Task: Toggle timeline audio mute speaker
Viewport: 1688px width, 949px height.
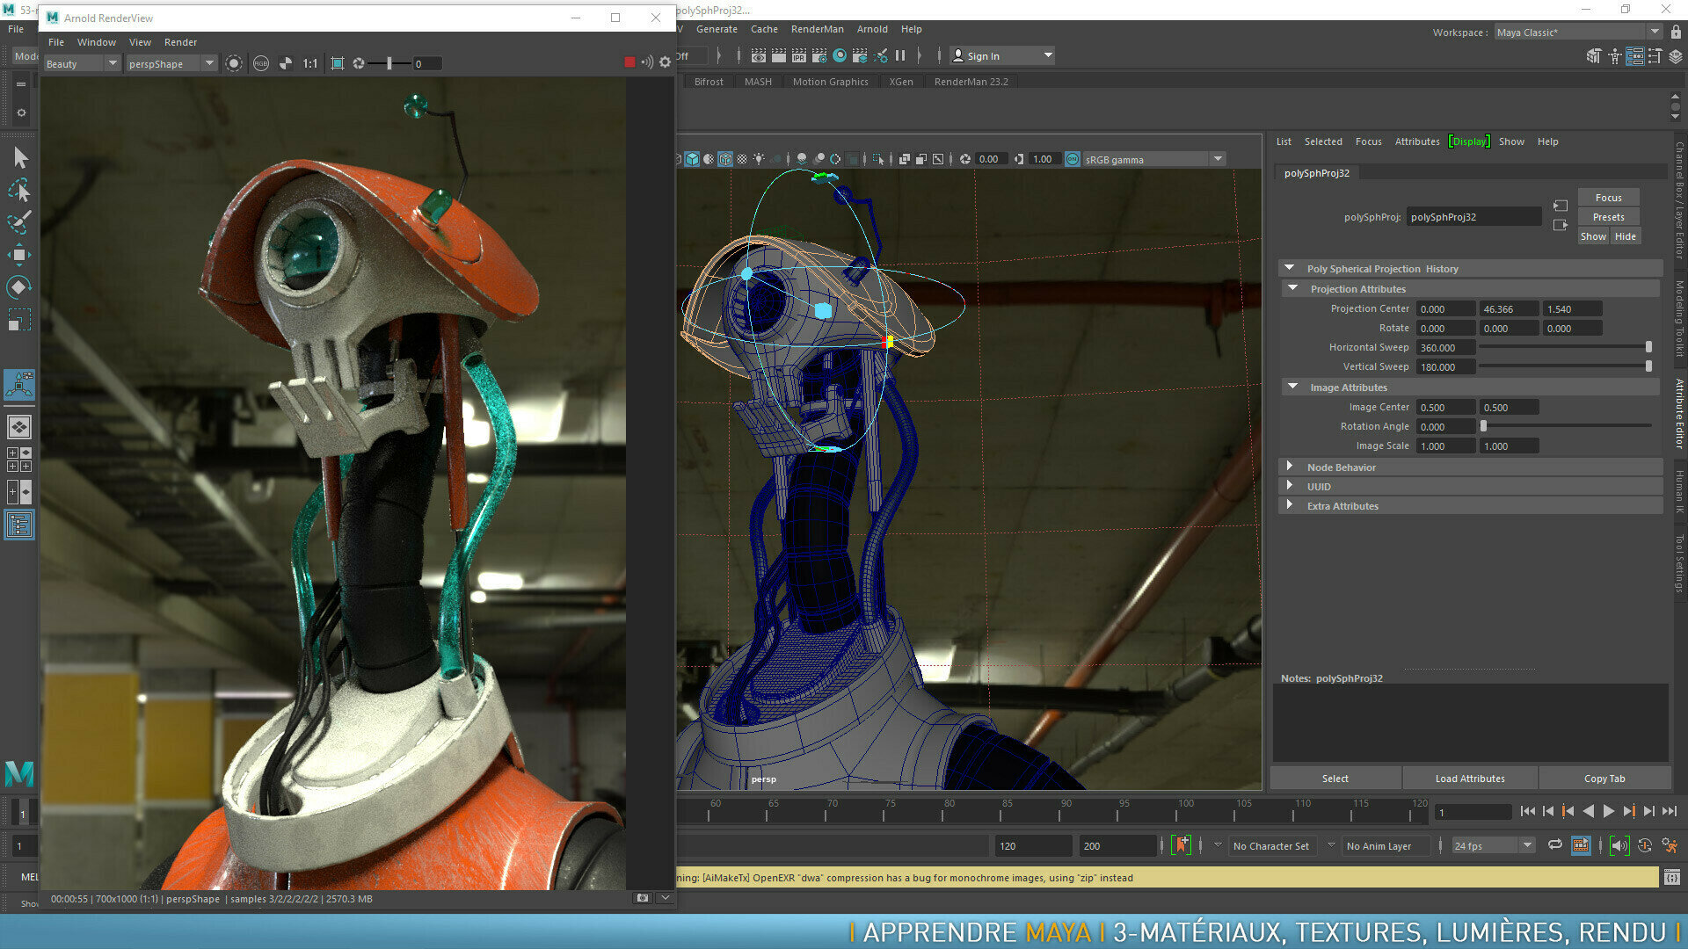Action: pos(1619,845)
